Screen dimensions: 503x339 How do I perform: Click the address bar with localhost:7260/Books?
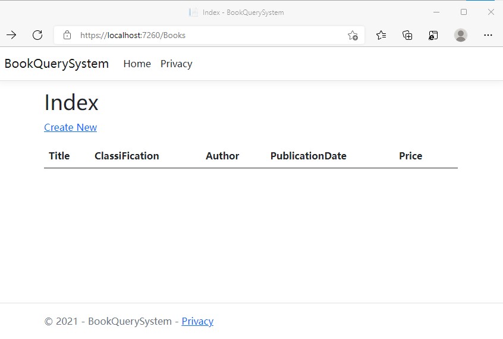pyautogui.click(x=209, y=35)
